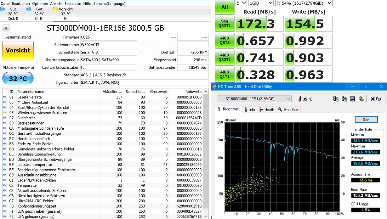
Task: Click the Burst Rate value 155.3 MB/sec
Action: tap(366, 195)
